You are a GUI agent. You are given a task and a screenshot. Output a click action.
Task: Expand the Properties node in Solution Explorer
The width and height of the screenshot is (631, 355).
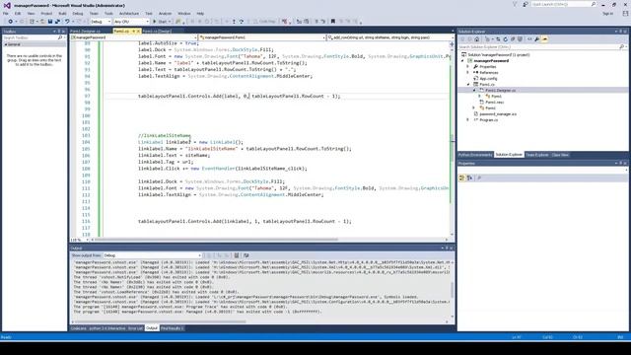(468, 66)
